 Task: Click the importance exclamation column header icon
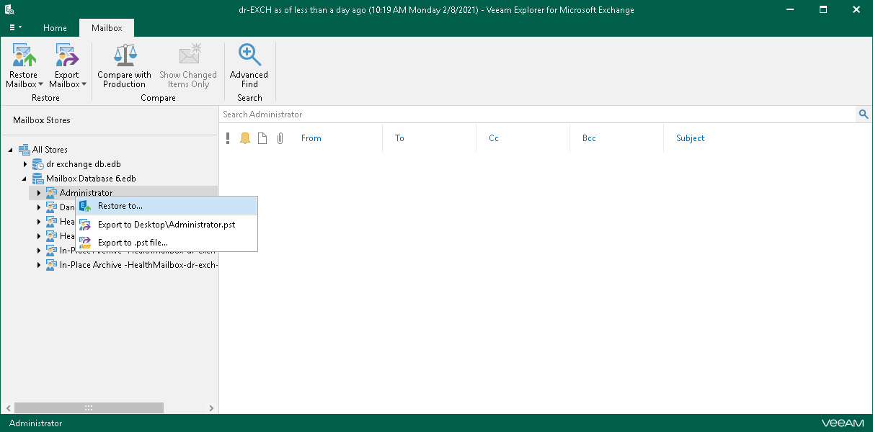229,138
